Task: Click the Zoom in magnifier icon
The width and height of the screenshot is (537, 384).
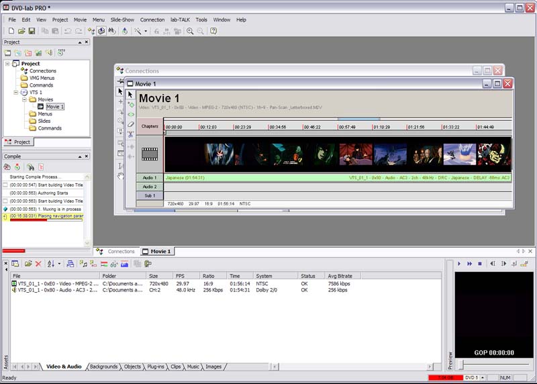Action: [x=190, y=31]
